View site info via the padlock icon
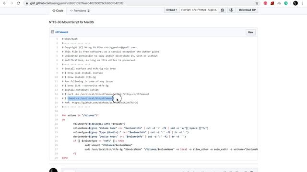This screenshot has height=172, width=307. click(x=27, y=3)
